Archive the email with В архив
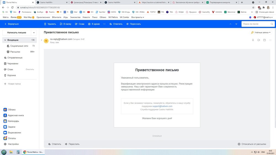The width and height of the screenshot is (276, 155). tap(94, 24)
